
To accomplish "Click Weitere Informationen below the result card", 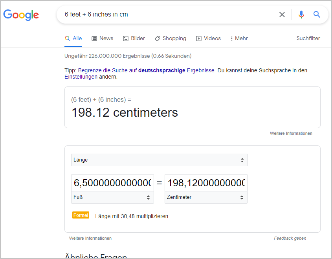I will [x=291, y=133].
